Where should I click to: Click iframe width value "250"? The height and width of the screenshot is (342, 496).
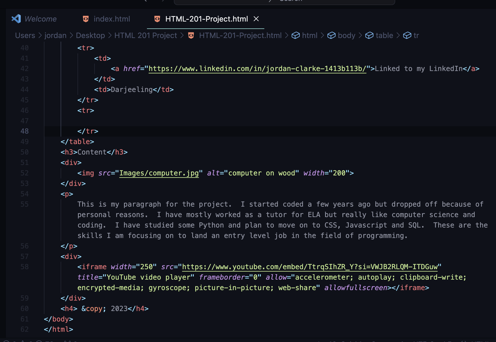146,267
